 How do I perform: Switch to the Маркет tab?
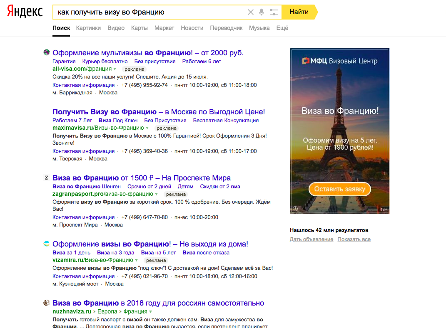click(x=164, y=28)
